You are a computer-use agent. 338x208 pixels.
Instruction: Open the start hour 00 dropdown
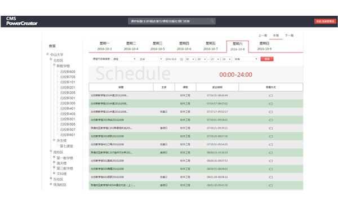coord(190,59)
